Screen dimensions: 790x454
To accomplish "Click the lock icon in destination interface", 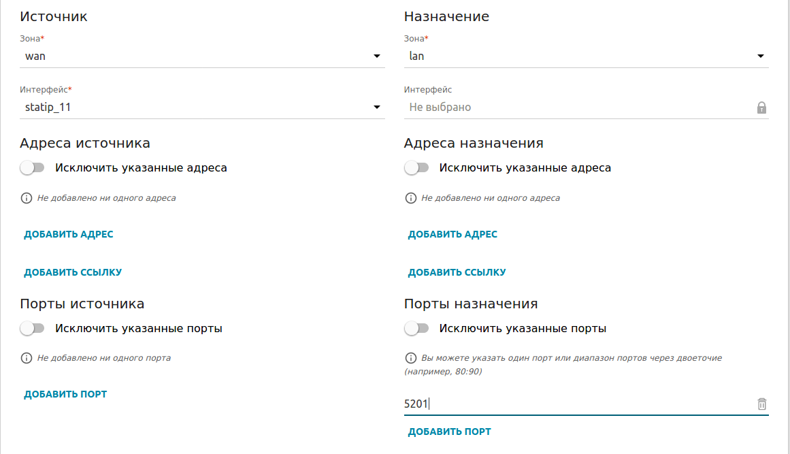I will (x=761, y=108).
